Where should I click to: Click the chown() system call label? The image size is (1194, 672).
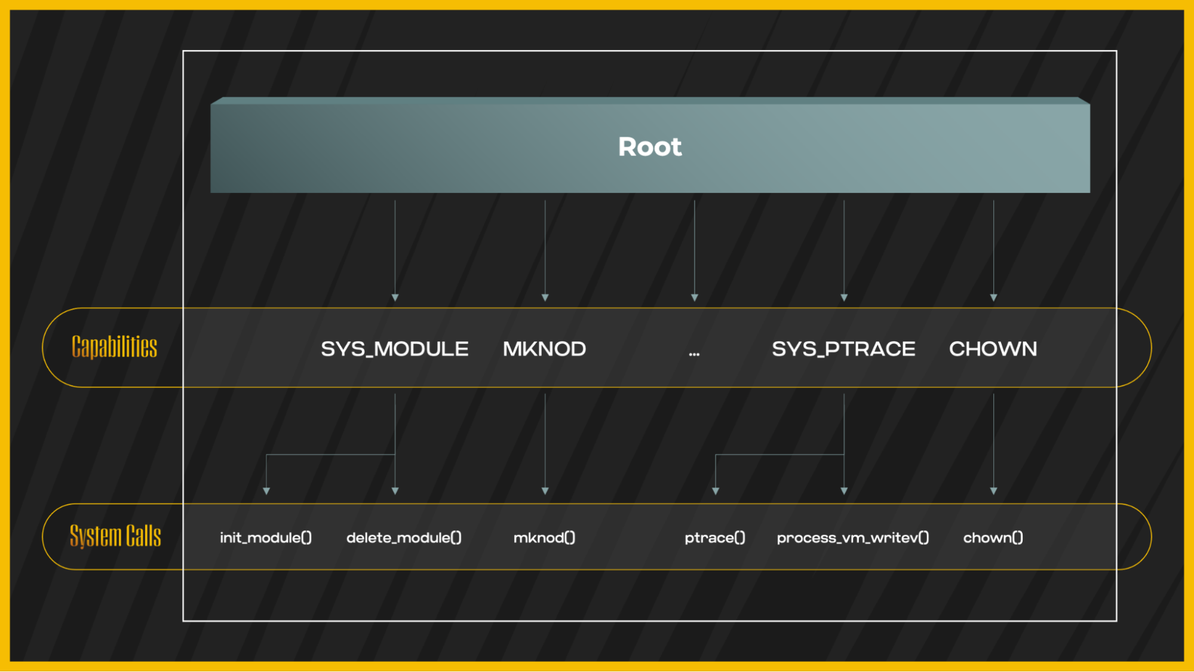[x=993, y=537]
